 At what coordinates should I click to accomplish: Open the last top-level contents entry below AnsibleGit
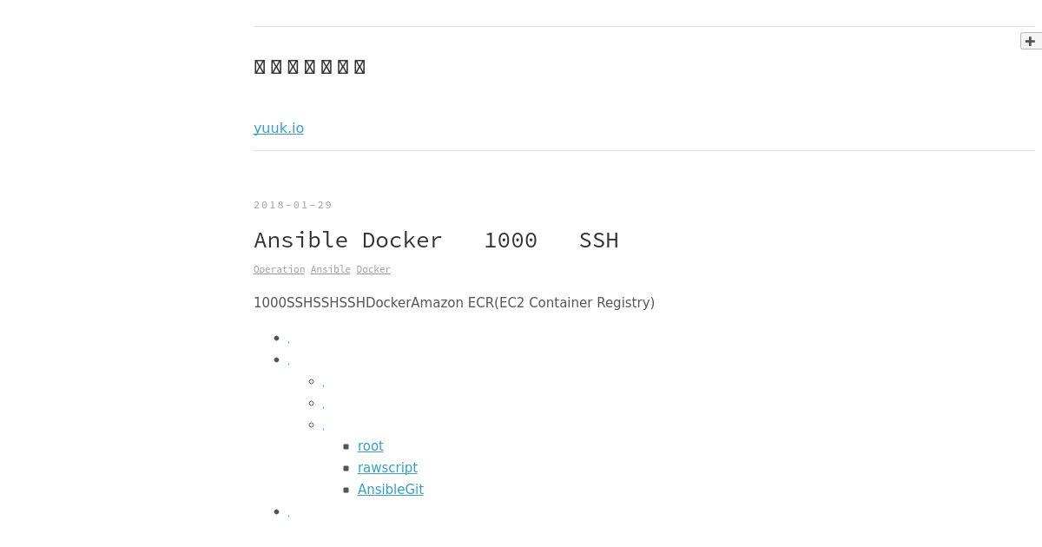pyautogui.click(x=288, y=514)
